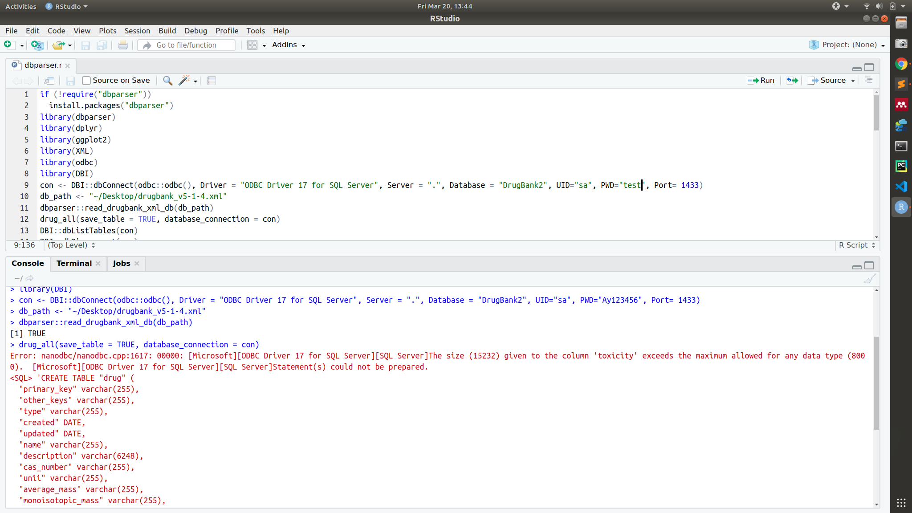Click the Run button
Image resolution: width=912 pixels, height=513 pixels.
click(x=761, y=81)
